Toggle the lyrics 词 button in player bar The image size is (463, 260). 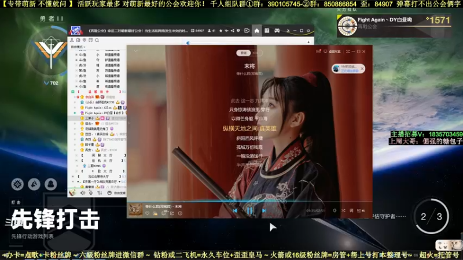(x=351, y=210)
